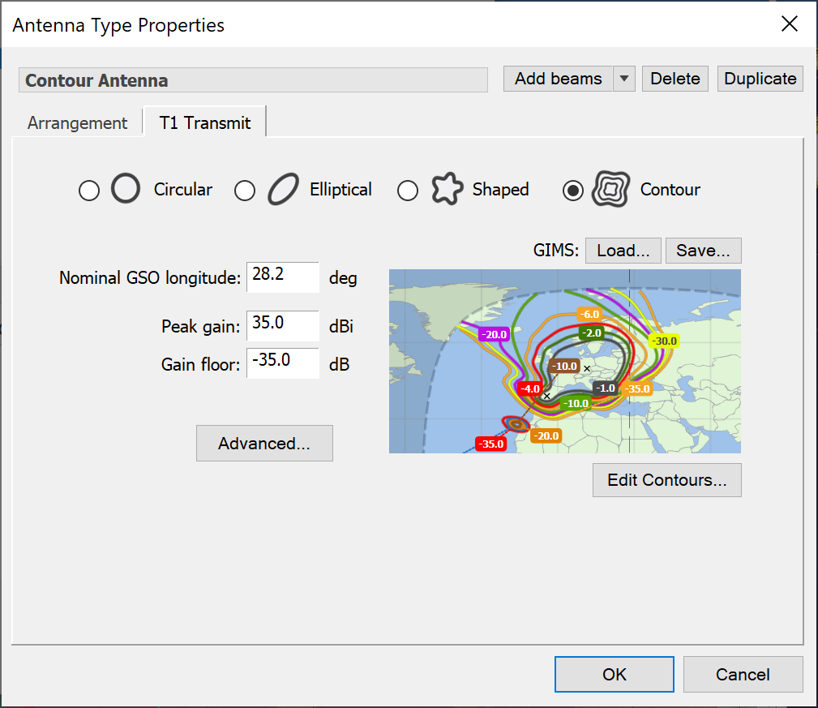
Task: Click the purple -20.0 contour label
Action: click(494, 334)
